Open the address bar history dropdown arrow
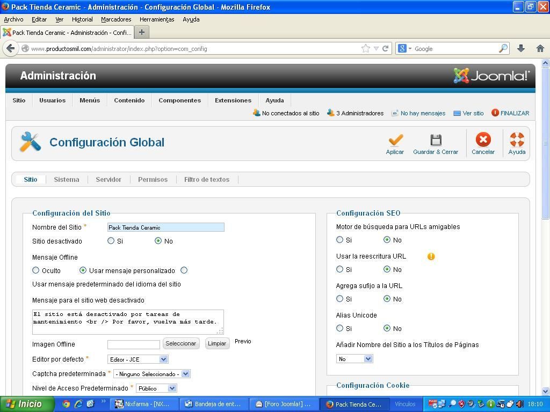550x412 pixels. [376, 49]
